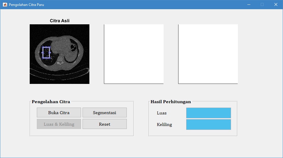Click inside the blue Keliling result field
The width and height of the screenshot is (283, 158).
click(208, 125)
